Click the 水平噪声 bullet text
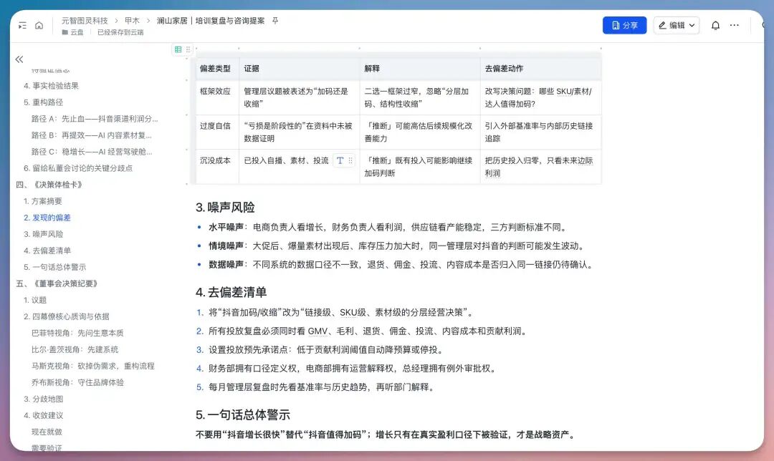The height and width of the screenshot is (461, 774). [388, 228]
